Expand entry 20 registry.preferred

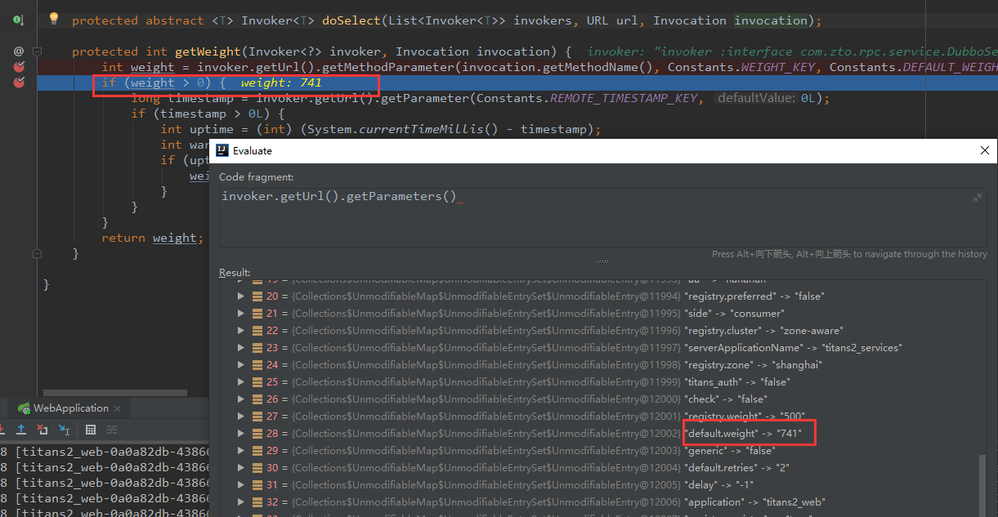241,296
